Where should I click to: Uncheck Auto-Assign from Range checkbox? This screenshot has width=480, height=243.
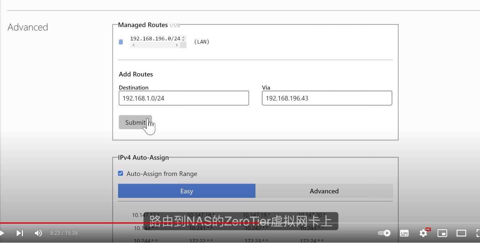pyautogui.click(x=121, y=173)
